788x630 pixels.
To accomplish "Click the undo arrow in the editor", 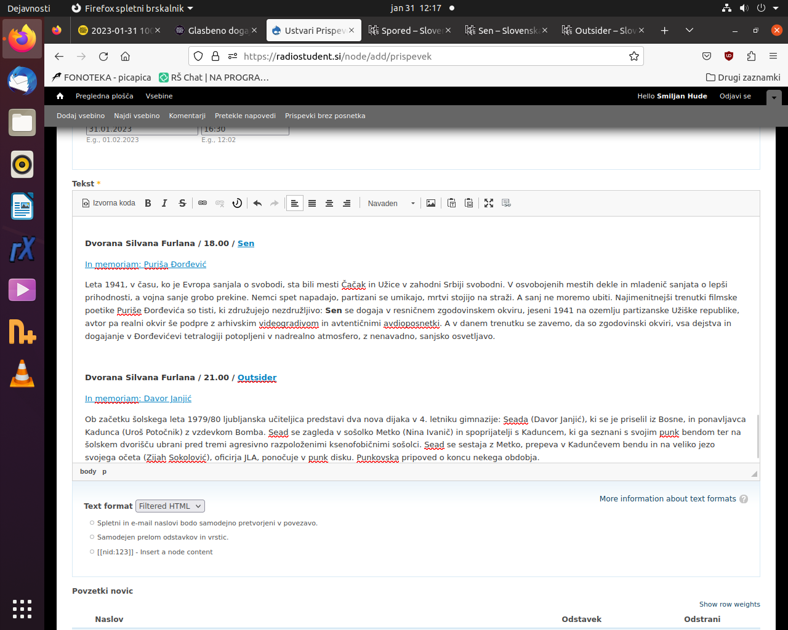I will coord(257,203).
